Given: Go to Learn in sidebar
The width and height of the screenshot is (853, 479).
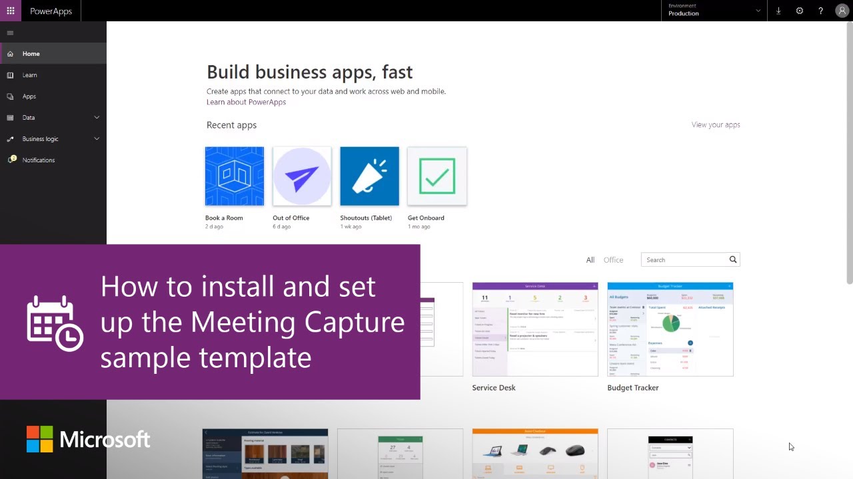Looking at the screenshot, I should tap(53, 75).
